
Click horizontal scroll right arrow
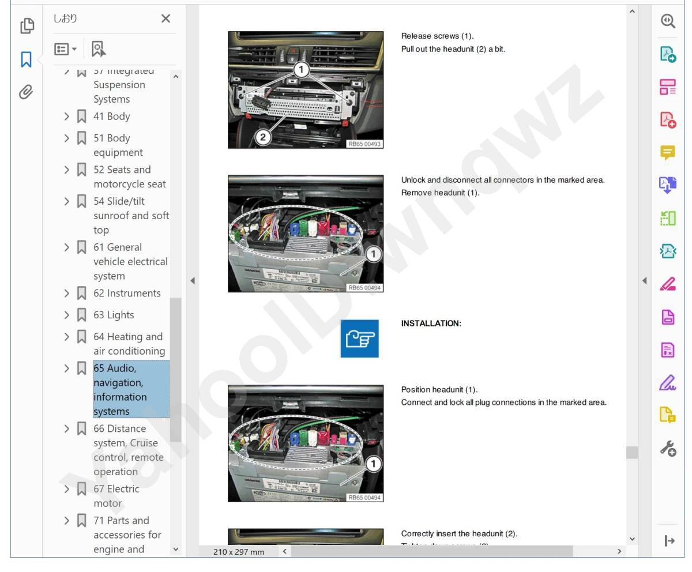619,551
